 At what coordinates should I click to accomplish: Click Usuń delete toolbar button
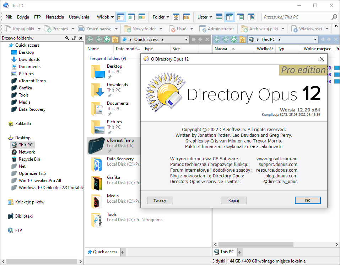click(178, 29)
